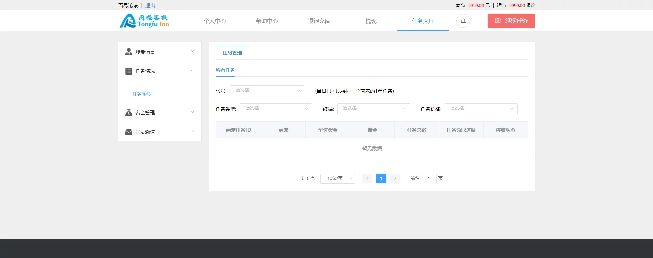Collapse the 任务情况 sidebar section chevron
653x258 pixels.
tap(192, 71)
